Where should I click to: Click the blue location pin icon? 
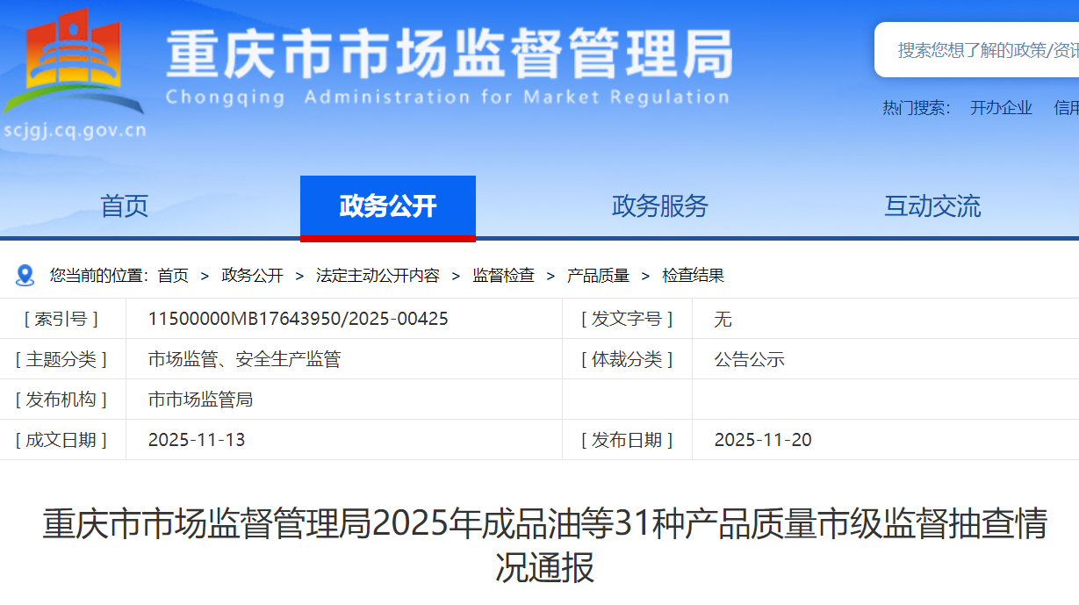tap(25, 276)
